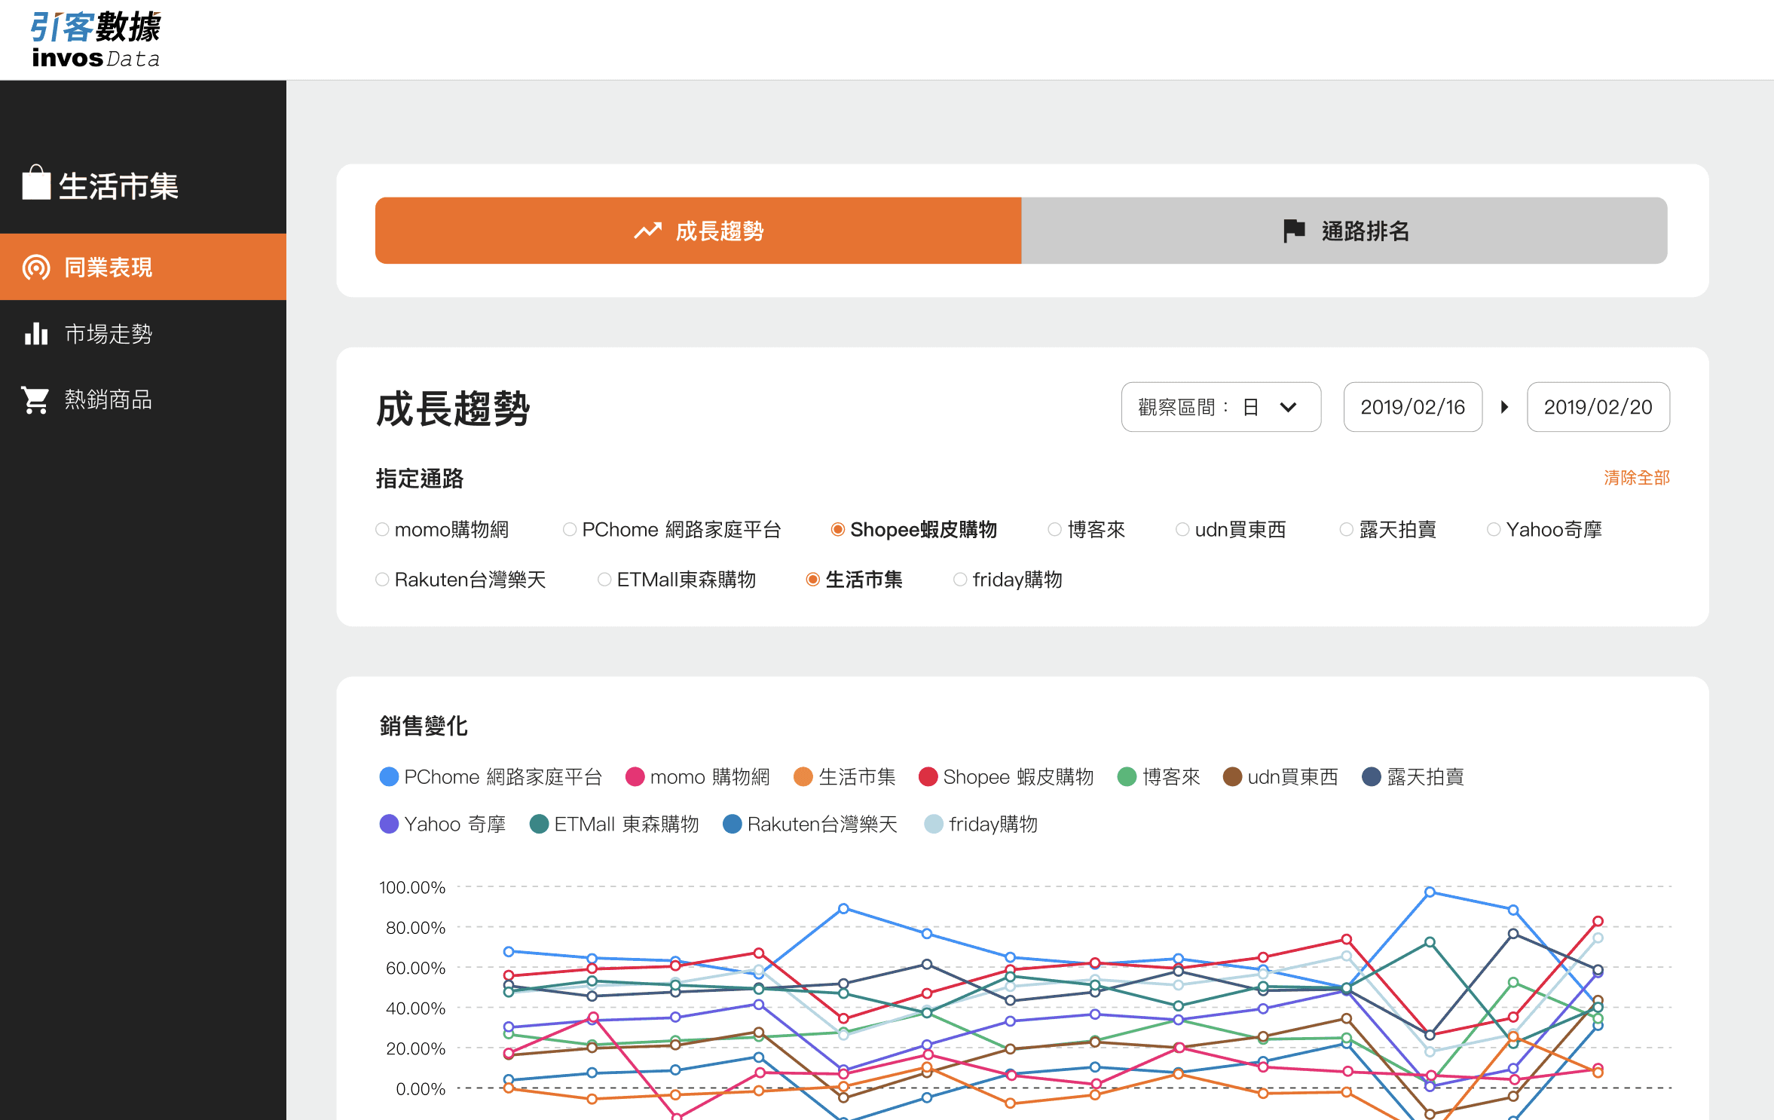
Task: Click the arrow between the two dates
Action: (x=1504, y=408)
